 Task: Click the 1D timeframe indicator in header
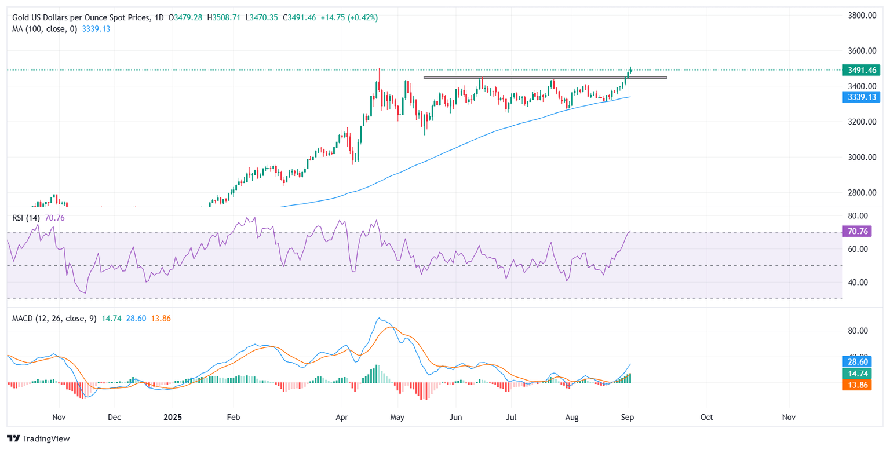click(x=157, y=18)
